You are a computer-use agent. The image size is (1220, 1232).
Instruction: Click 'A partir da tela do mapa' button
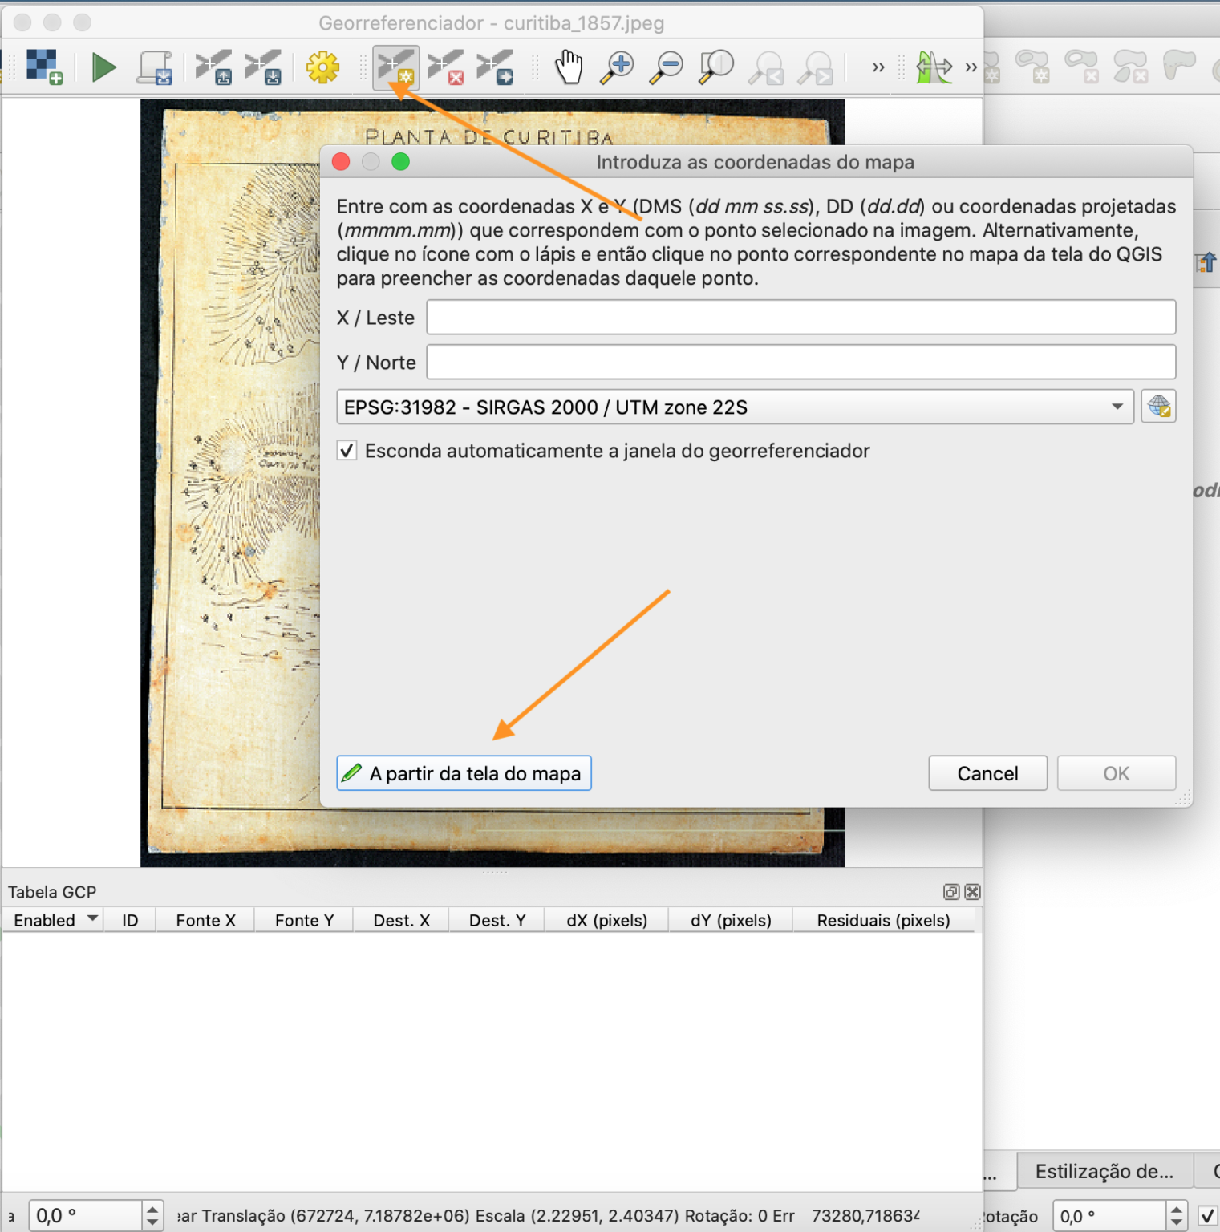(x=464, y=773)
